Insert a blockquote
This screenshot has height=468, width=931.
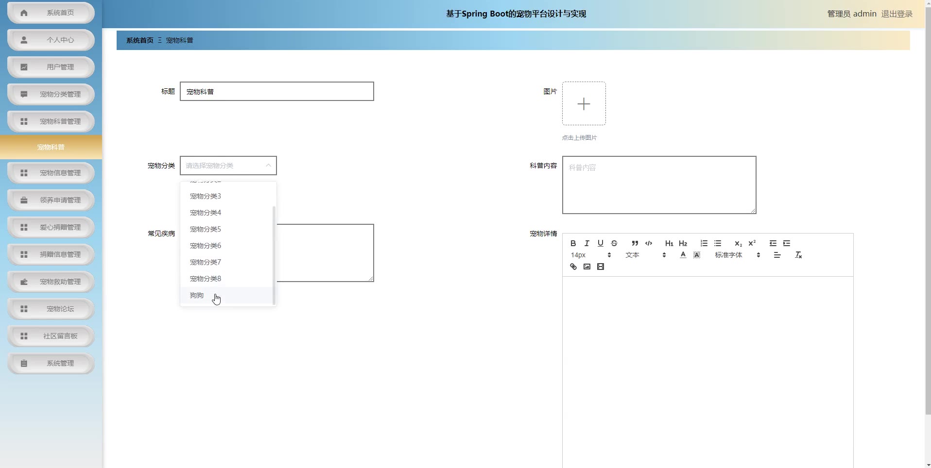tap(635, 243)
